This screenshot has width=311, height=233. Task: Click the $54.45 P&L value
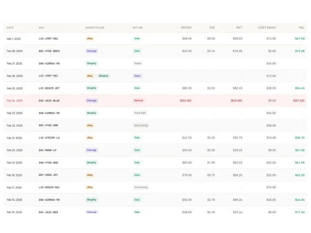pos(300,88)
